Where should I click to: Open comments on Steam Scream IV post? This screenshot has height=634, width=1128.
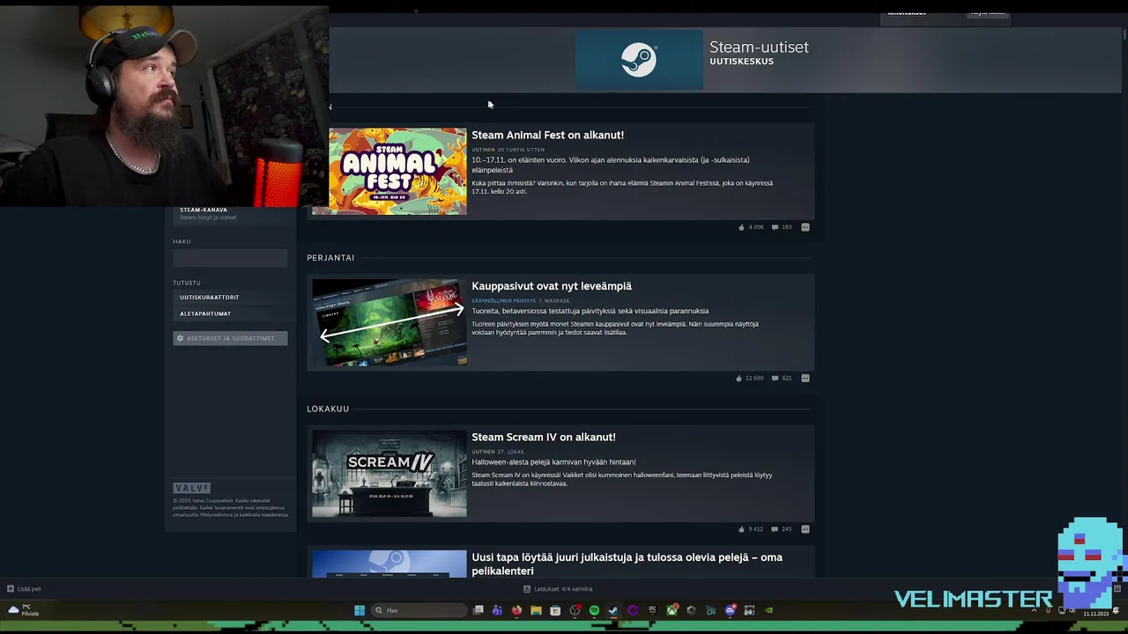pos(775,529)
